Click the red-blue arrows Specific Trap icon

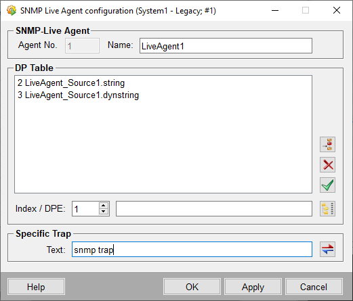[327, 249]
